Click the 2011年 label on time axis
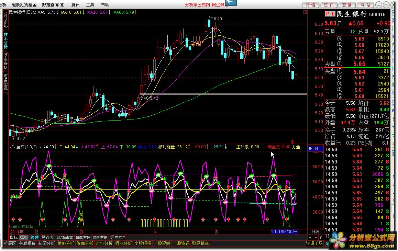 point(16,232)
